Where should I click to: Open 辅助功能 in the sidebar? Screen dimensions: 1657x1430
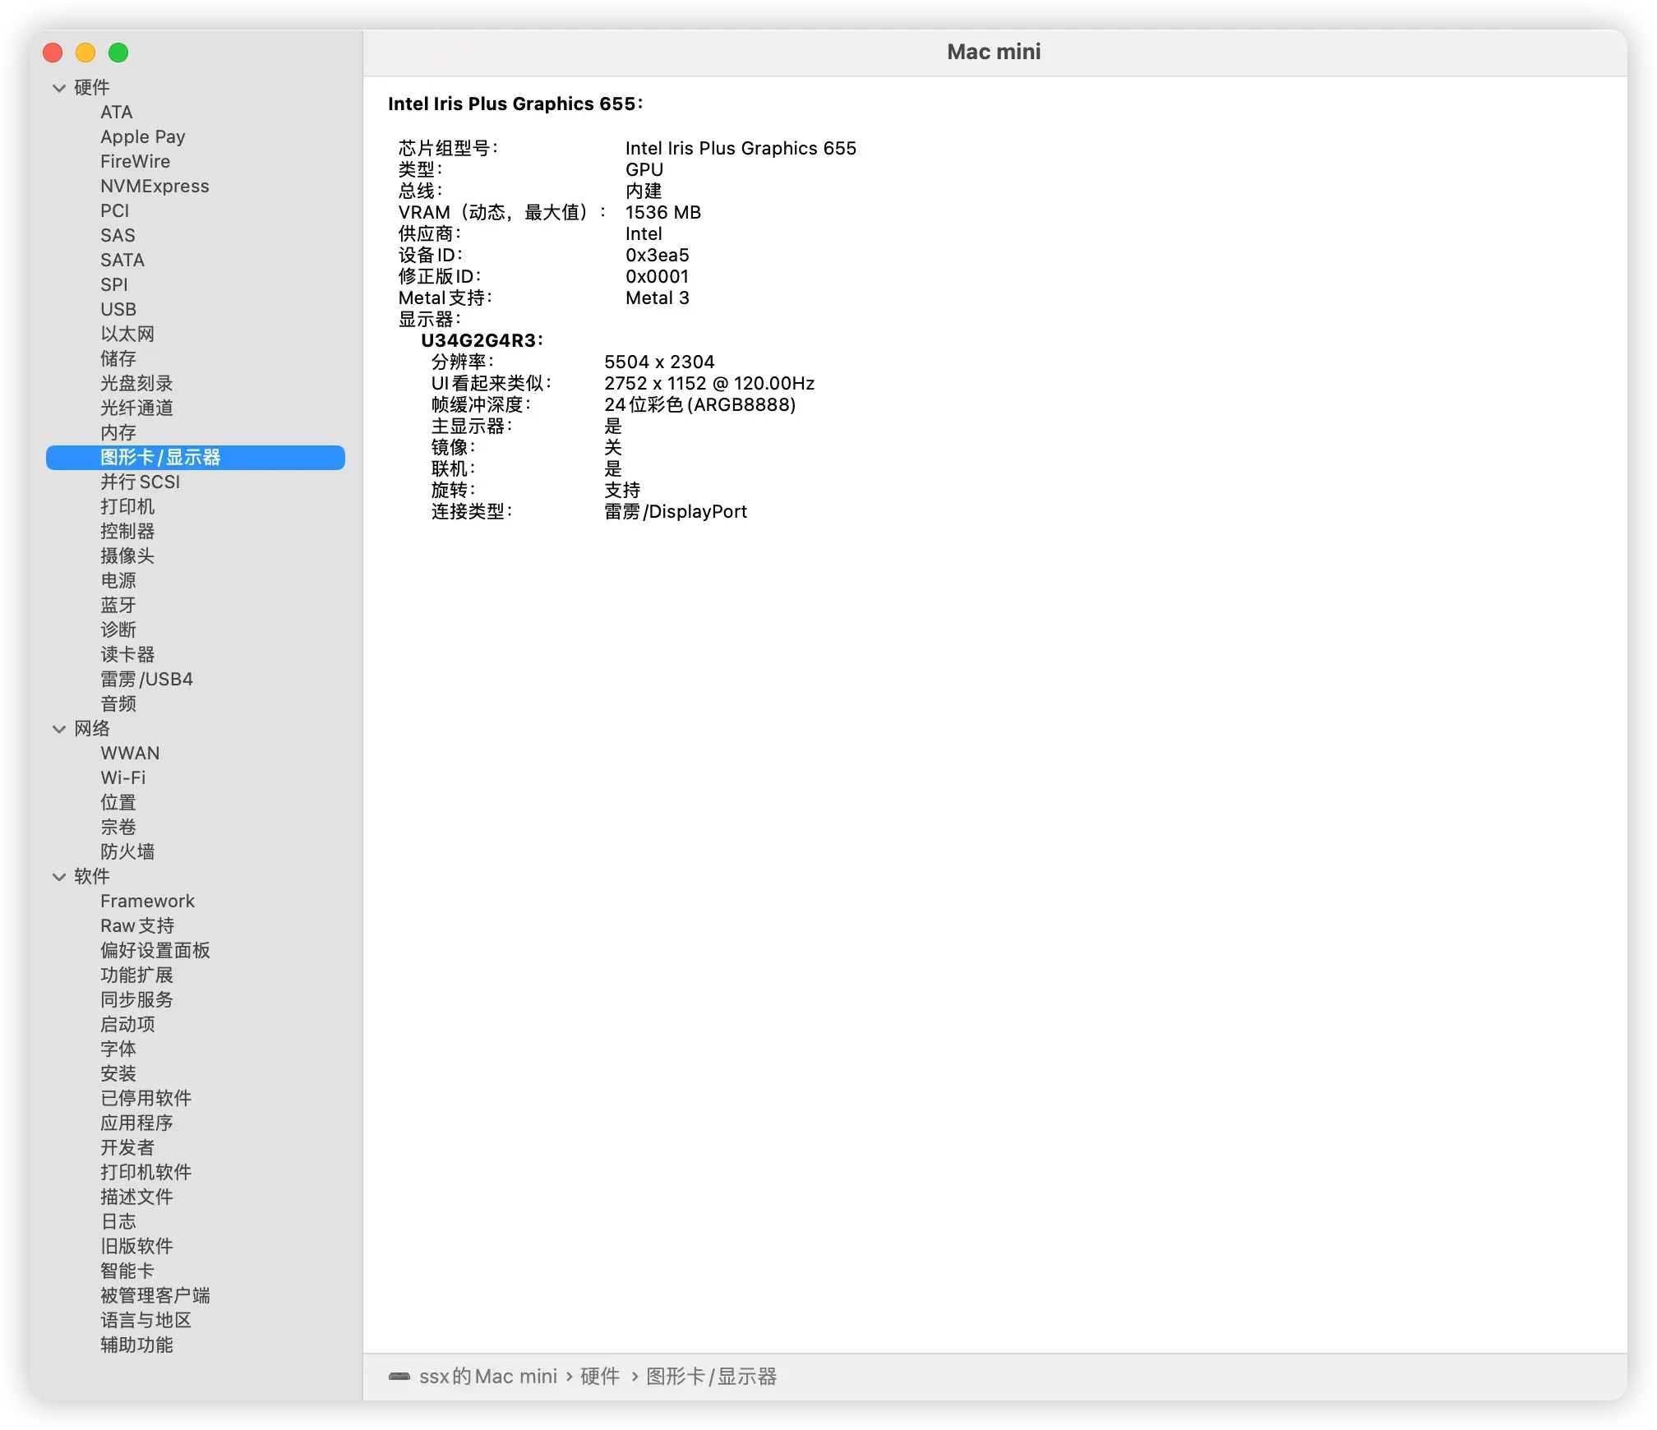point(136,1345)
